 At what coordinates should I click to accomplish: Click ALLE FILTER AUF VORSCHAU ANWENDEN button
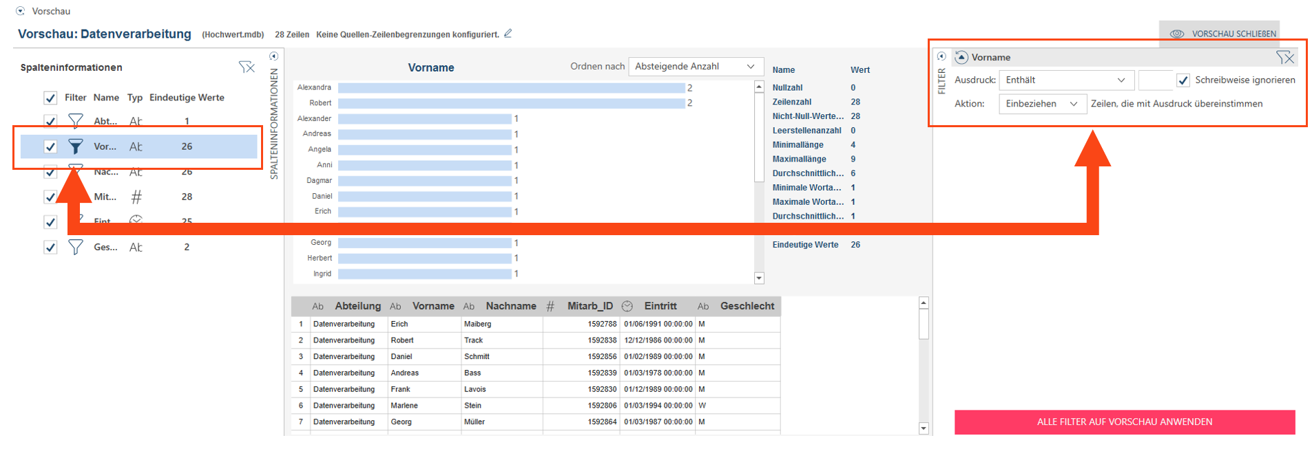(1124, 421)
